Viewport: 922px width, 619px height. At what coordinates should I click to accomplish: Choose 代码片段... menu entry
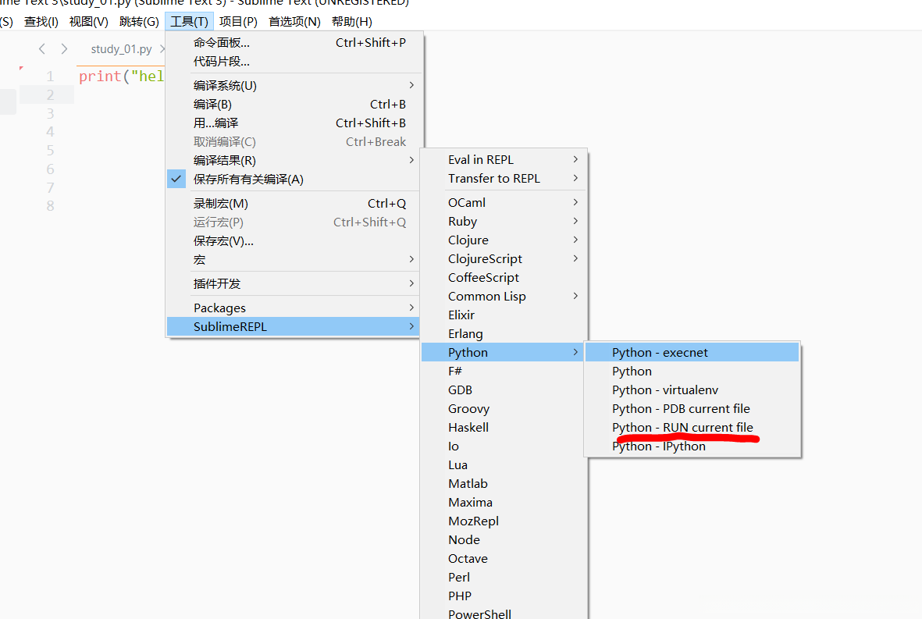(294, 61)
